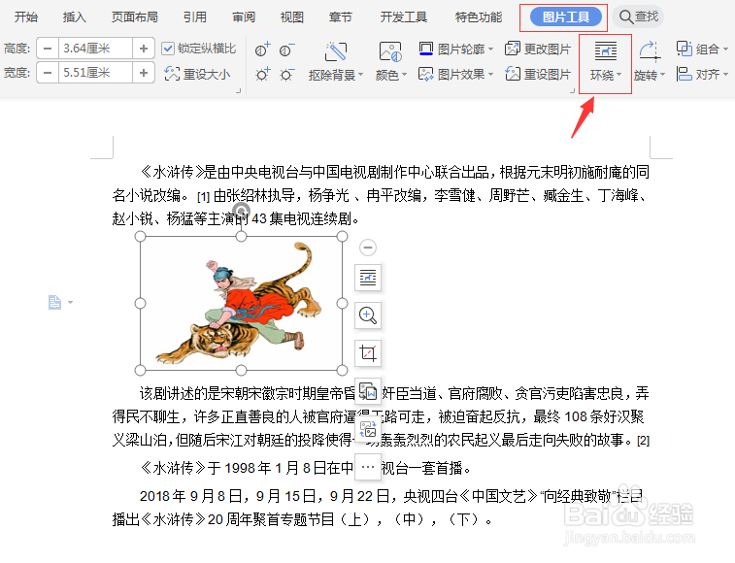Screen dimensions: 735x563
Task: Click the increase brightness icon
Action: click(262, 74)
